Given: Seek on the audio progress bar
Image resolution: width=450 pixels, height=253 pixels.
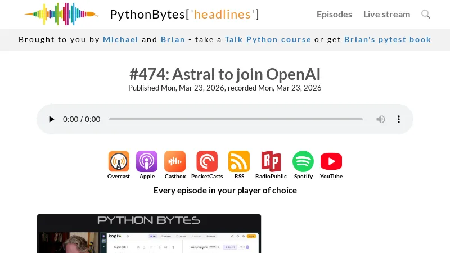Looking at the screenshot, I should coord(236,119).
